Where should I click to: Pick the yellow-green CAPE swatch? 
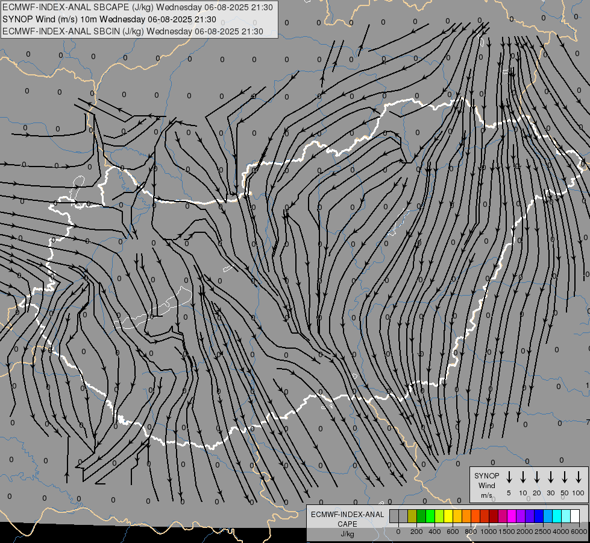click(439, 516)
